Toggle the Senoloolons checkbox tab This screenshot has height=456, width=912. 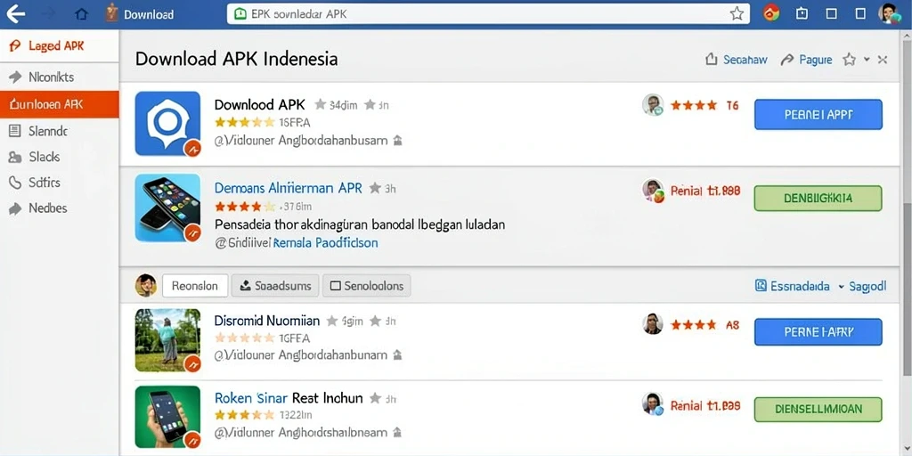[x=366, y=286]
